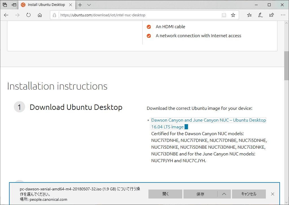
Task: Go to Home page icon
Action: pos(40,15)
